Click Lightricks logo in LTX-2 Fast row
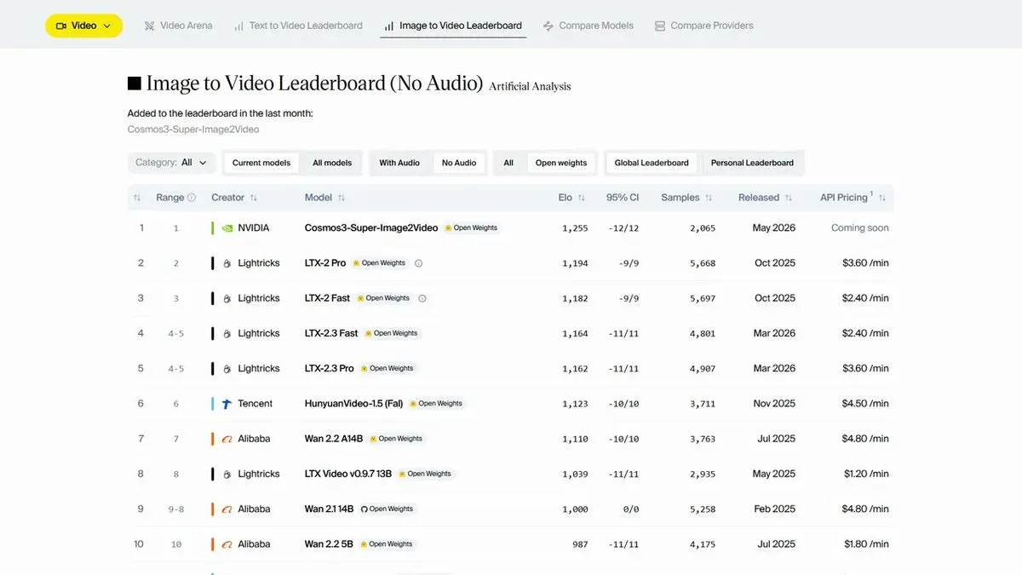 click(227, 298)
